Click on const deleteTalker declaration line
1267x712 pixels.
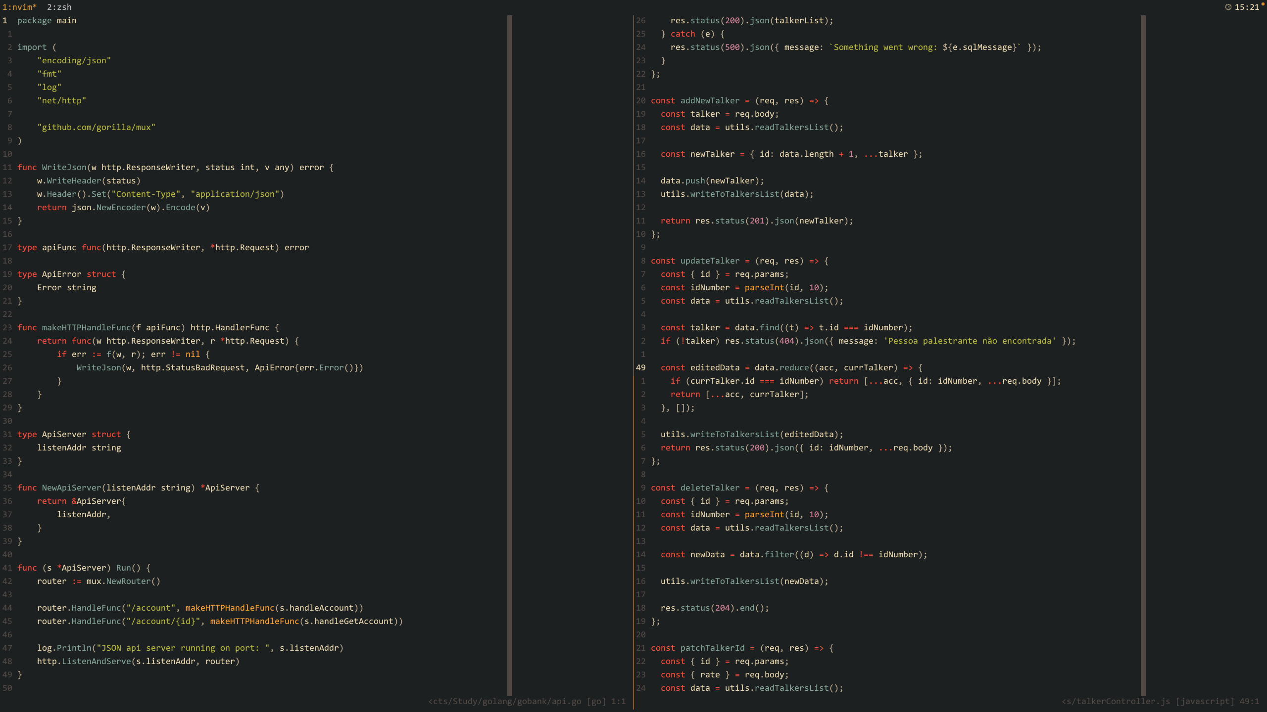710,488
